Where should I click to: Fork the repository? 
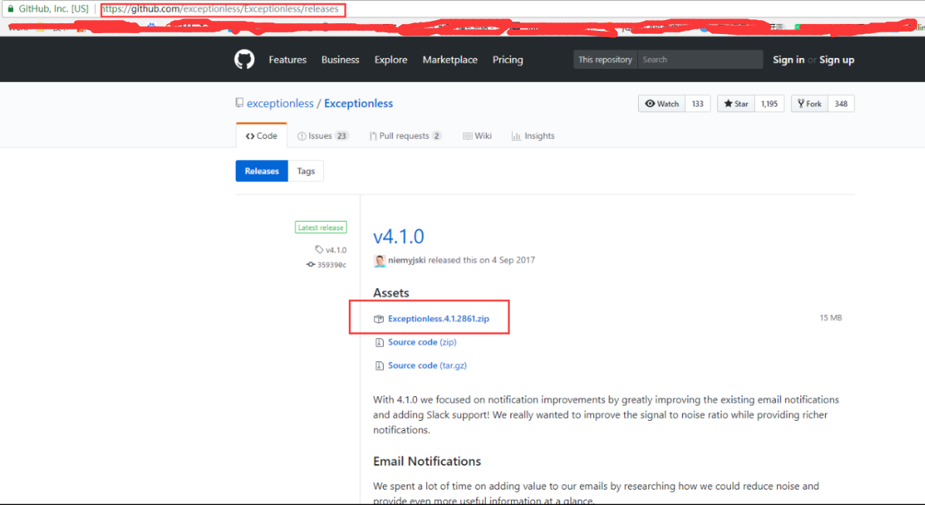809,103
